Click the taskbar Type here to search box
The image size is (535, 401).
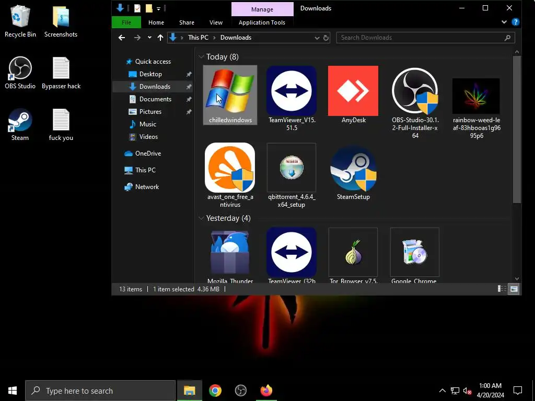(x=101, y=391)
